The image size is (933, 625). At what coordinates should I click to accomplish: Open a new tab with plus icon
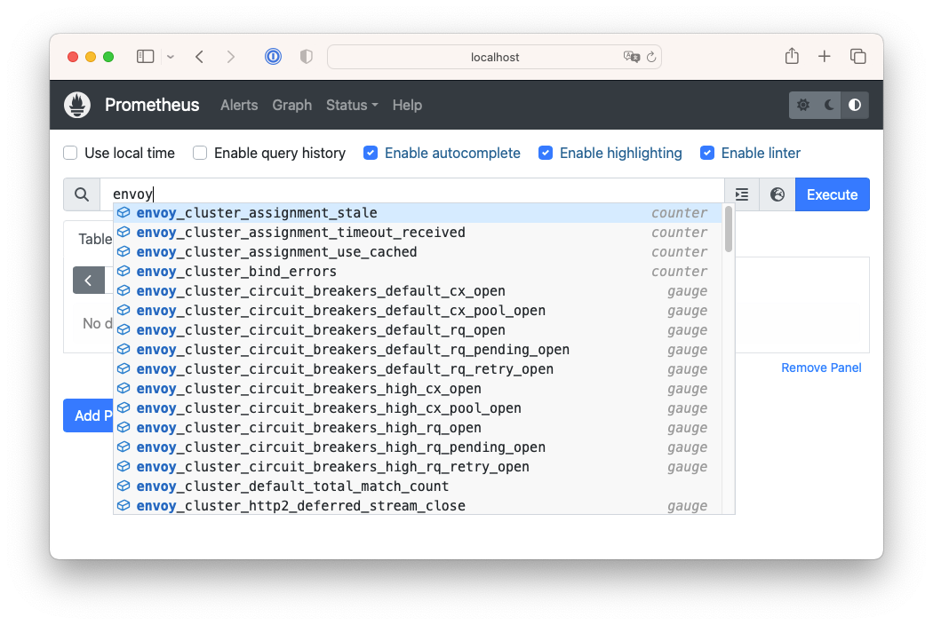[x=824, y=57]
